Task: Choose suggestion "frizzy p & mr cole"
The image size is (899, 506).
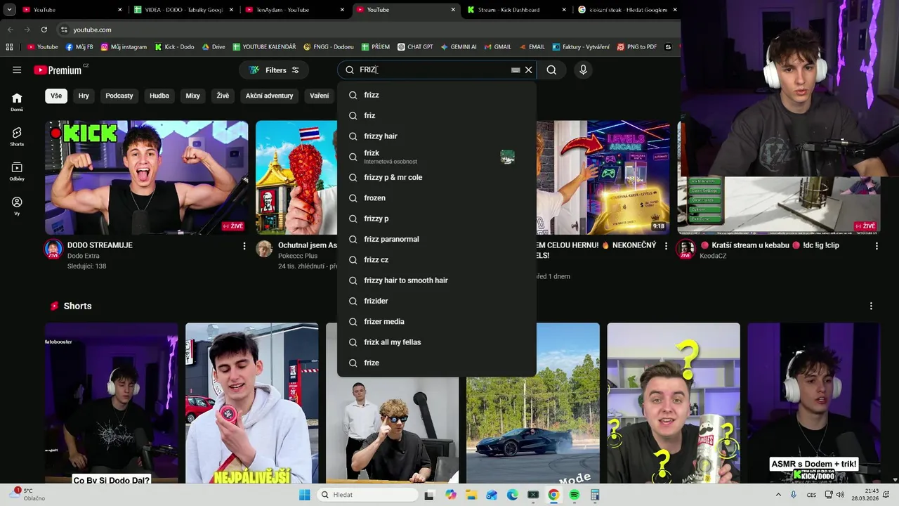Action: (436, 177)
